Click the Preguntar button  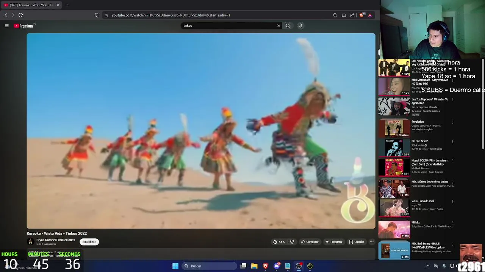(x=334, y=242)
